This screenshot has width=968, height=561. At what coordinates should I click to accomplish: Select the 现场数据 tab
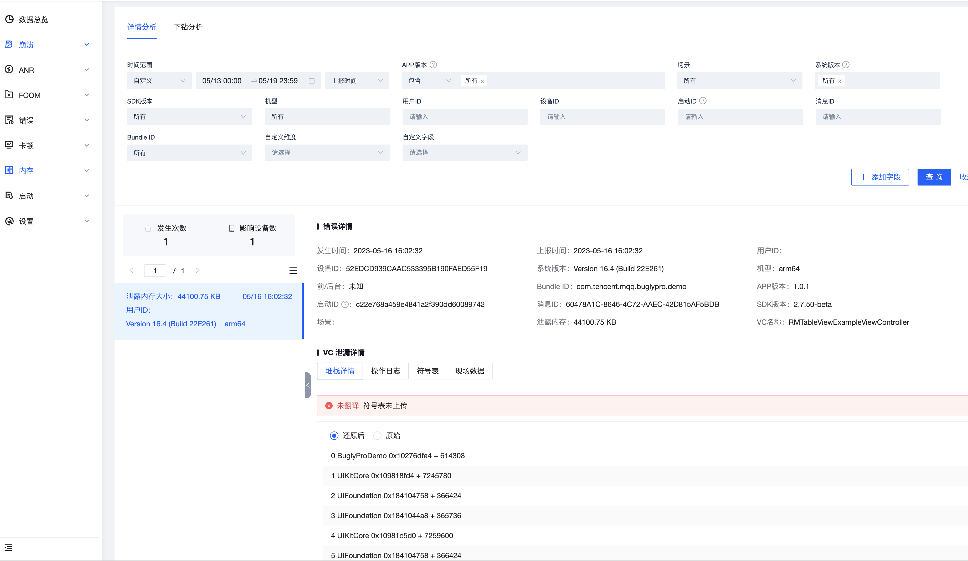[x=469, y=371]
